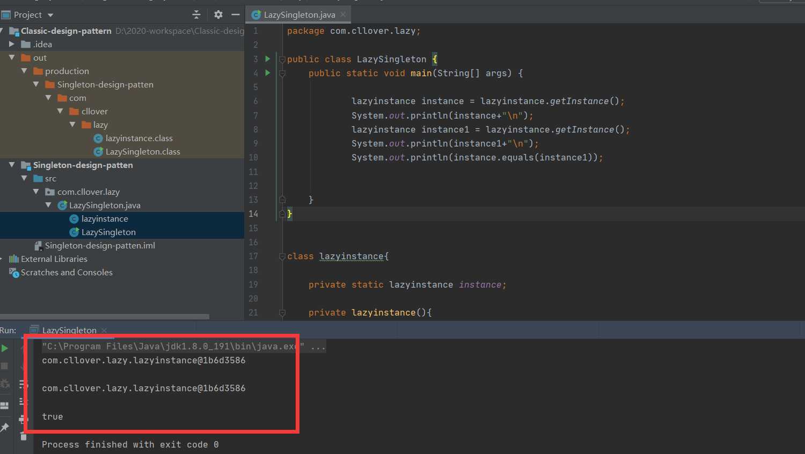Click the External Libraries icon
This screenshot has height=454, width=805.
pyautogui.click(x=14, y=259)
